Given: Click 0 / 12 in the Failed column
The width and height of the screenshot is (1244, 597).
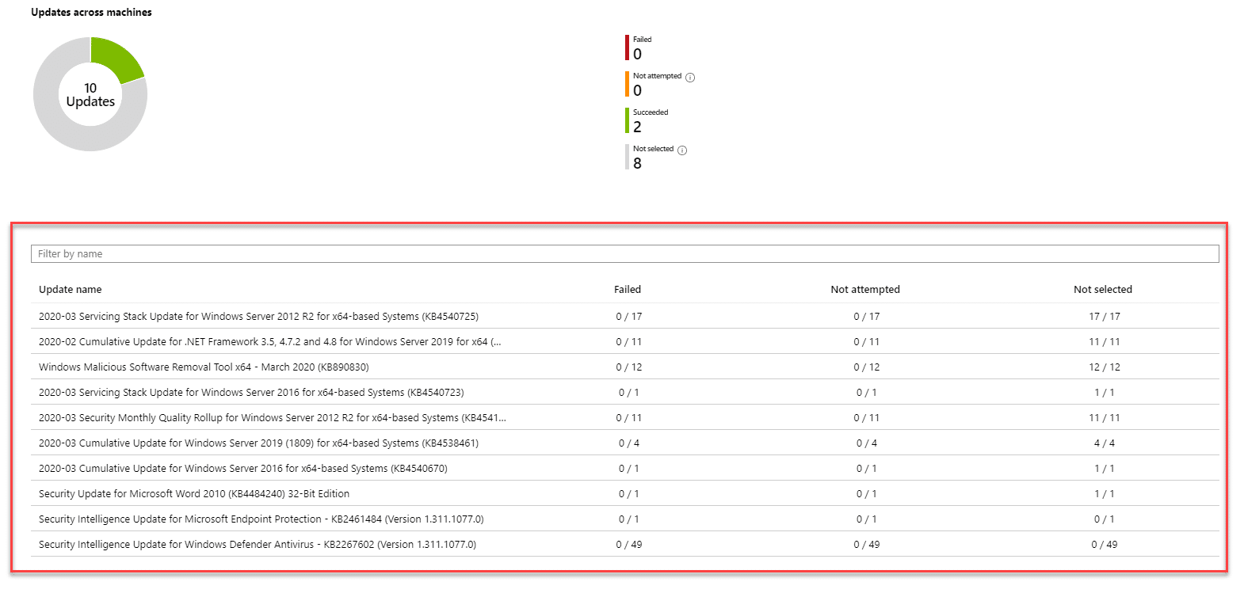Looking at the screenshot, I should [629, 367].
